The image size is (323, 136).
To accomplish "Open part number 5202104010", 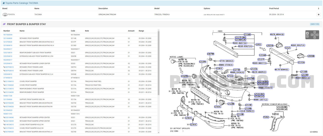I will 8,53.
